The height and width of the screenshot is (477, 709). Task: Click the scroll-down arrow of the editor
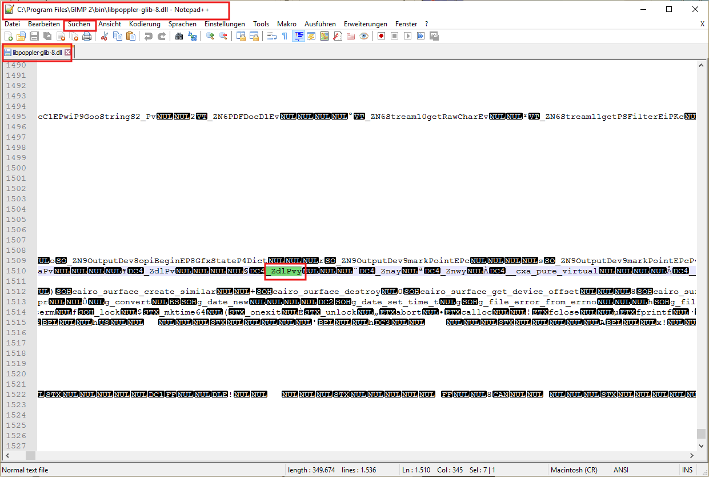[x=702, y=446]
